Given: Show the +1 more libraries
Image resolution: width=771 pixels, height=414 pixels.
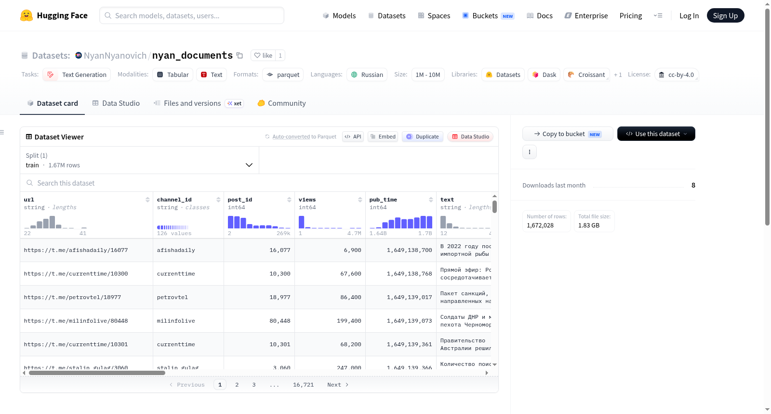Looking at the screenshot, I should pos(618,75).
